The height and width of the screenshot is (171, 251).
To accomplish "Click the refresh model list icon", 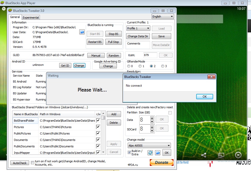I will (x=150, y=153).
